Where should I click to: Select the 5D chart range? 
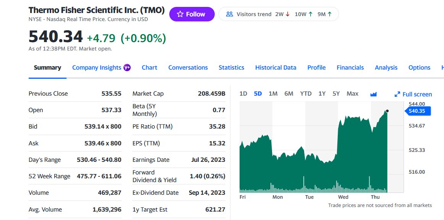tap(258, 94)
